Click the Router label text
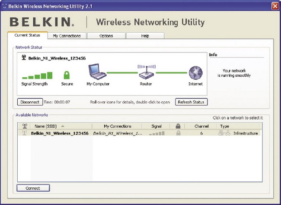 point(146,84)
